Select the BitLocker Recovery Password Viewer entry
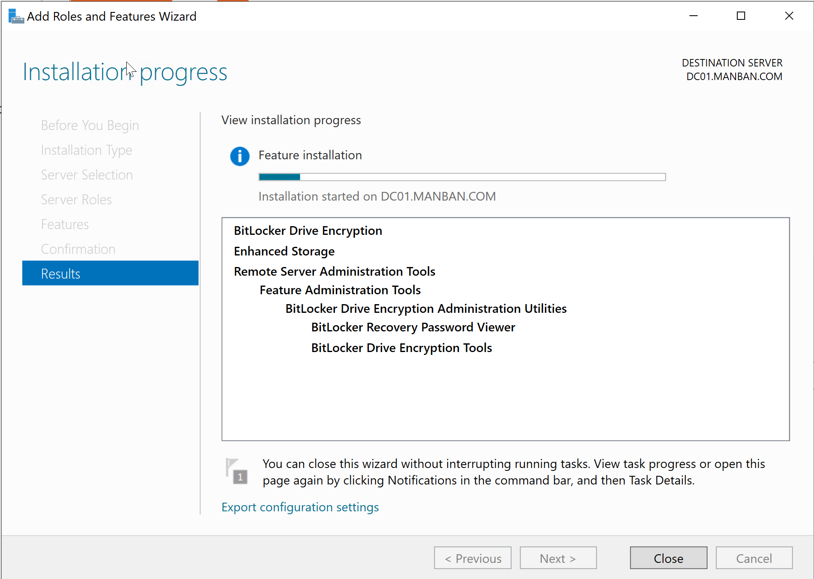 click(413, 327)
